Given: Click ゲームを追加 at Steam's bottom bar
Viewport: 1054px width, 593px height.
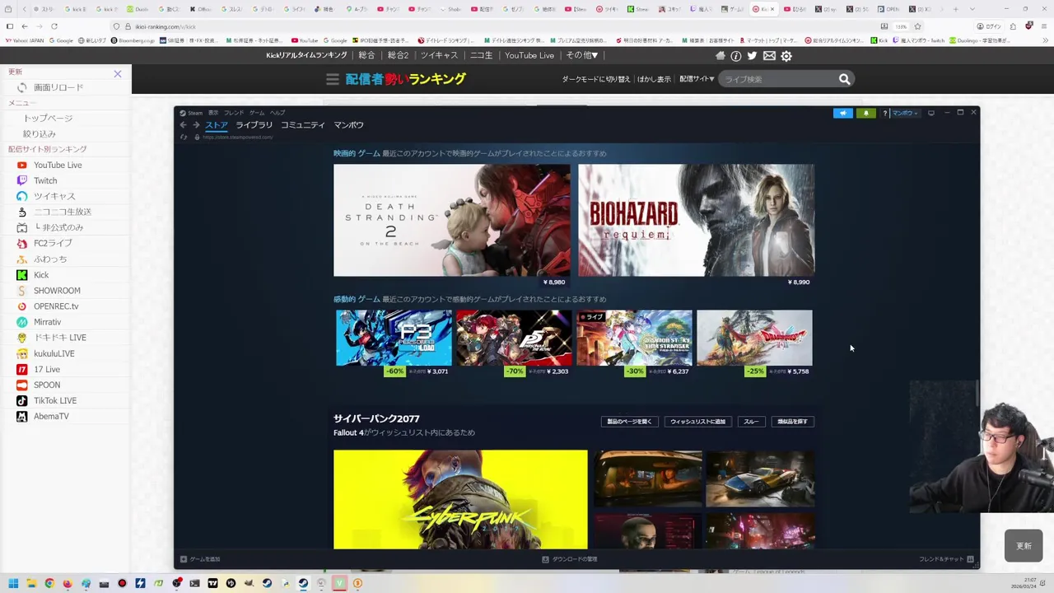Looking at the screenshot, I should pos(200,559).
